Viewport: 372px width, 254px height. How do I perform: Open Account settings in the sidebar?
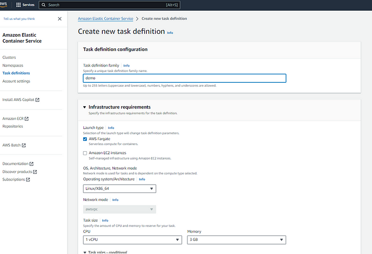(16, 81)
